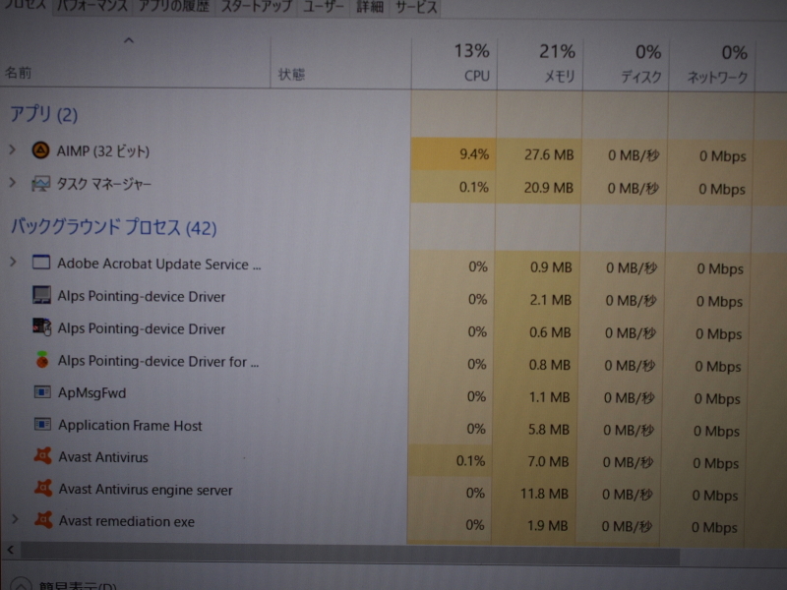This screenshot has width=787, height=590.
Task: Click the Avast remediation exe icon
Action: pos(44,520)
